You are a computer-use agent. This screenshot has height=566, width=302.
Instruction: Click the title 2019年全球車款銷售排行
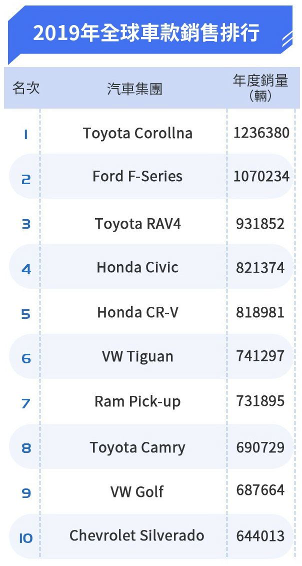[x=146, y=33]
